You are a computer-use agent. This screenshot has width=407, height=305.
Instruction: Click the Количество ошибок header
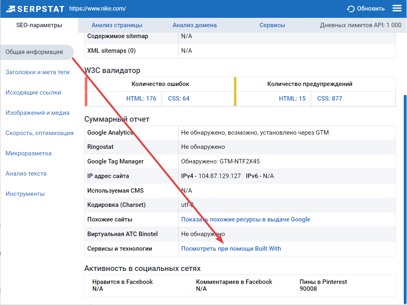coord(160,84)
